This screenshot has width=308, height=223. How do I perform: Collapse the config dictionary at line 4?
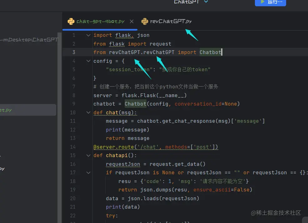pos(88,61)
